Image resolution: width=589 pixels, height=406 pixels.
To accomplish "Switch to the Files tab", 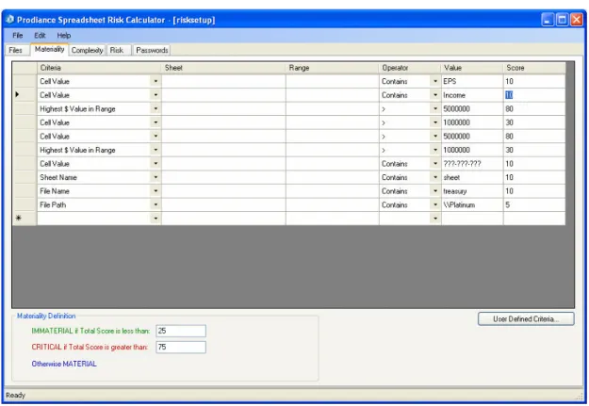I will point(16,50).
